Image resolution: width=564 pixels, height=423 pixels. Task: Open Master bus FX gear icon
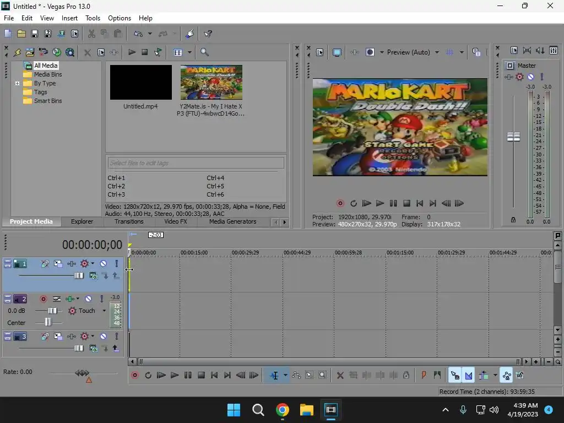519,77
